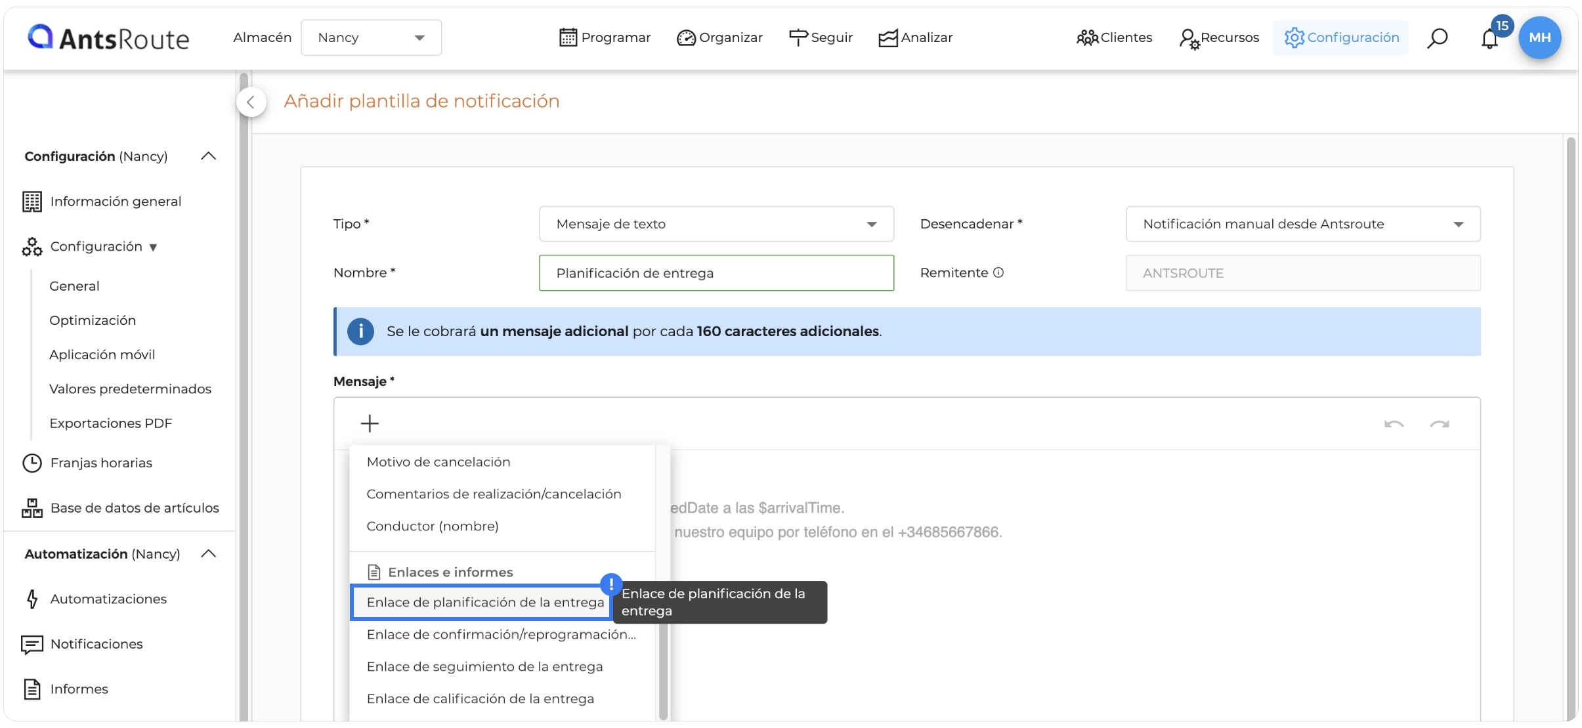Click the disabled Remitente field
The width and height of the screenshot is (1582, 728).
(1303, 272)
